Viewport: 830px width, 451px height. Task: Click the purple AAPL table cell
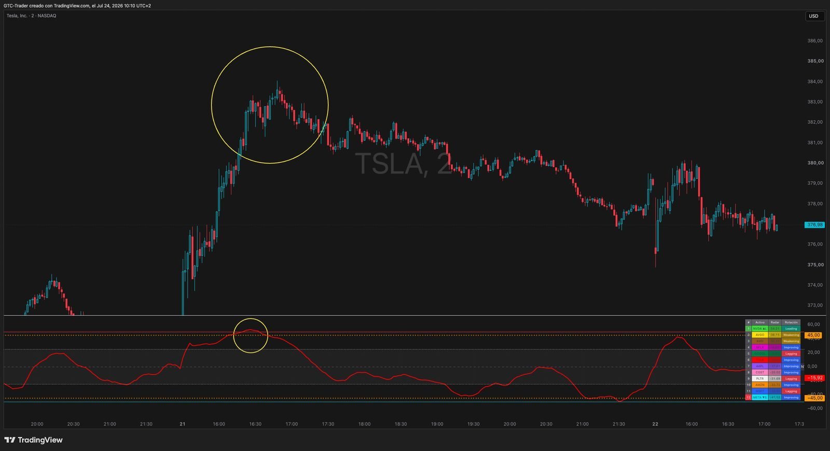760,366
